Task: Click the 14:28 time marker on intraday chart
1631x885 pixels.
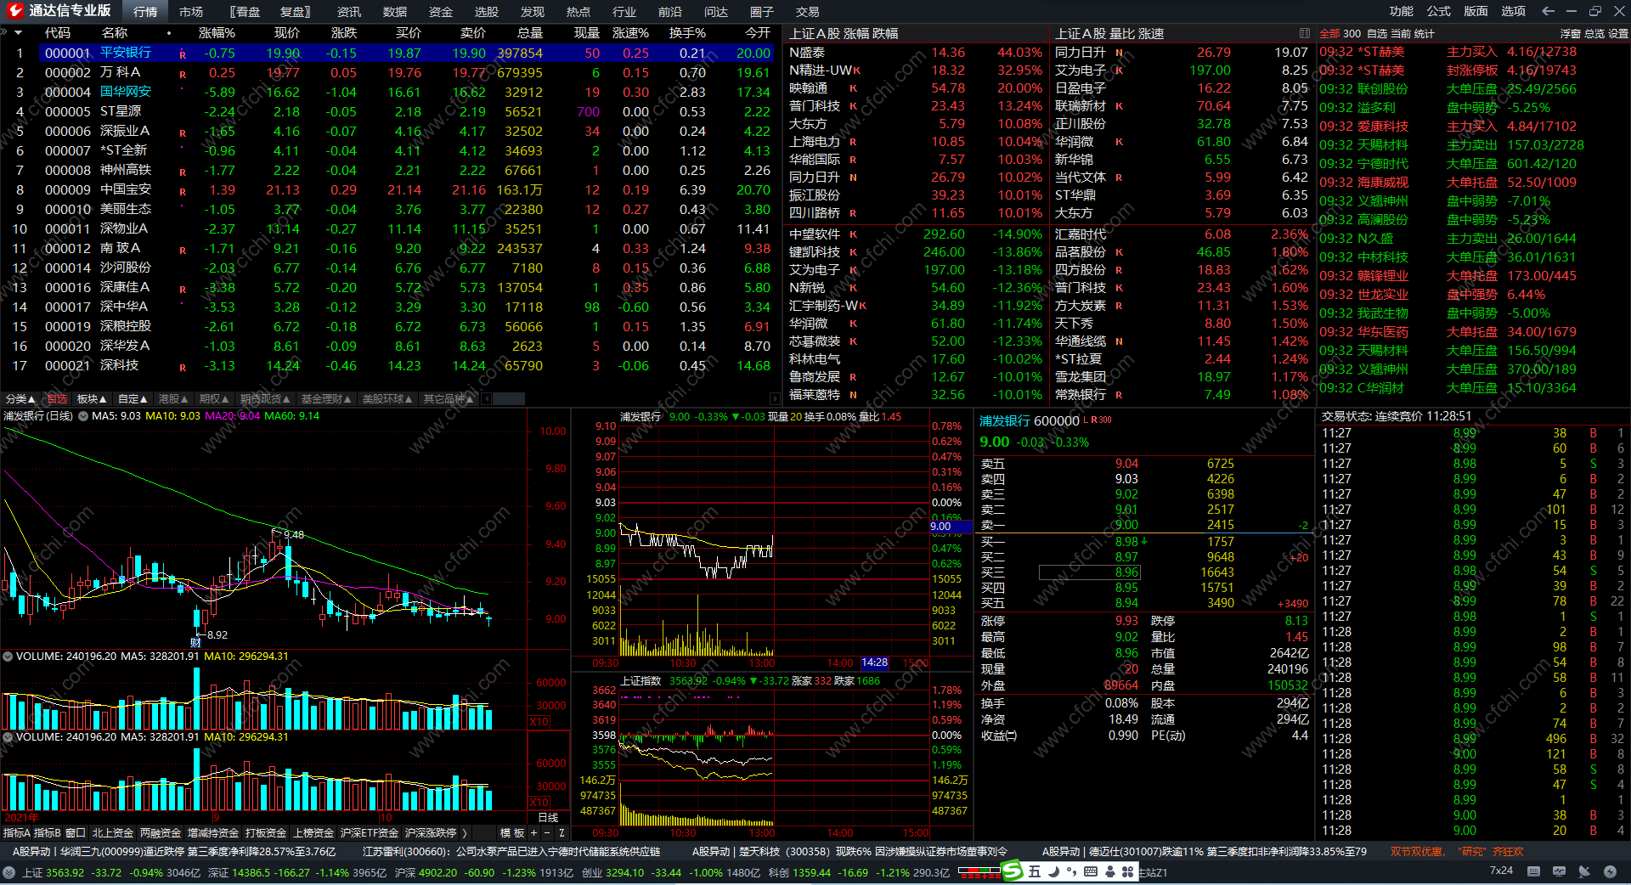Action: coord(874,662)
